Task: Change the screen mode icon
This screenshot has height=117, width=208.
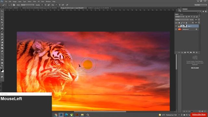Action: coord(2,77)
